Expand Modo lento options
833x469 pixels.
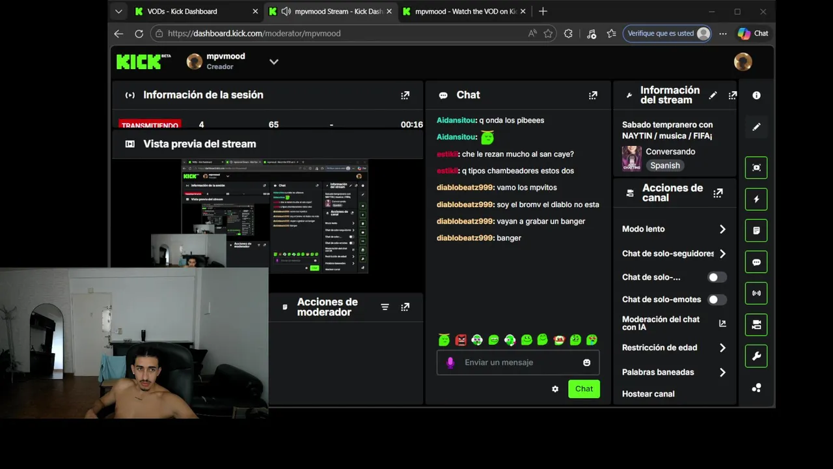(722, 229)
